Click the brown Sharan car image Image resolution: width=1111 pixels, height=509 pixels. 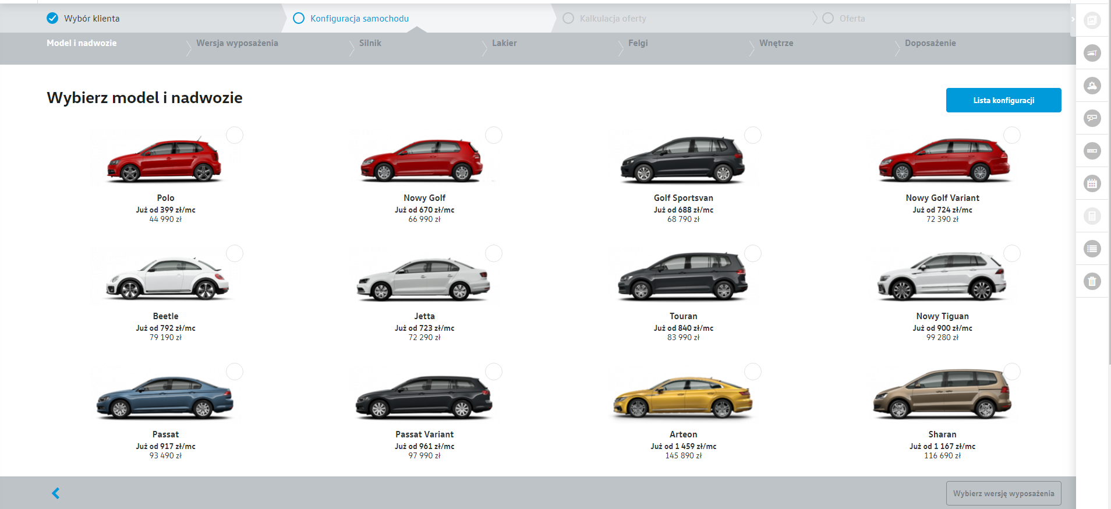click(942, 395)
